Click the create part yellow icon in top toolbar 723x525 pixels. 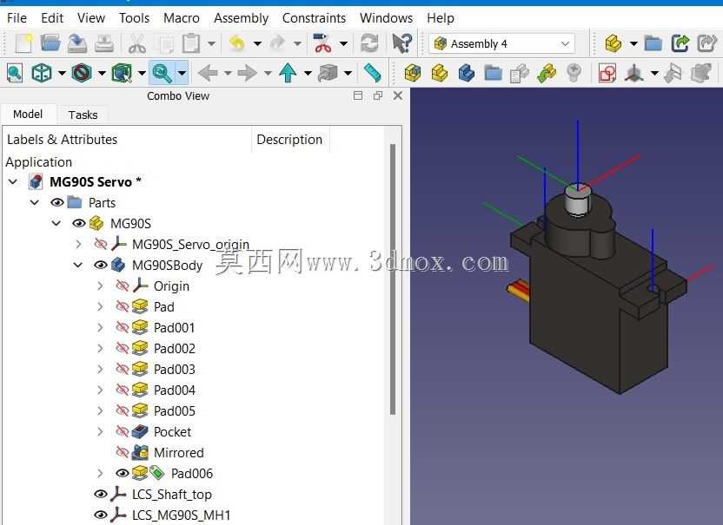tap(614, 43)
